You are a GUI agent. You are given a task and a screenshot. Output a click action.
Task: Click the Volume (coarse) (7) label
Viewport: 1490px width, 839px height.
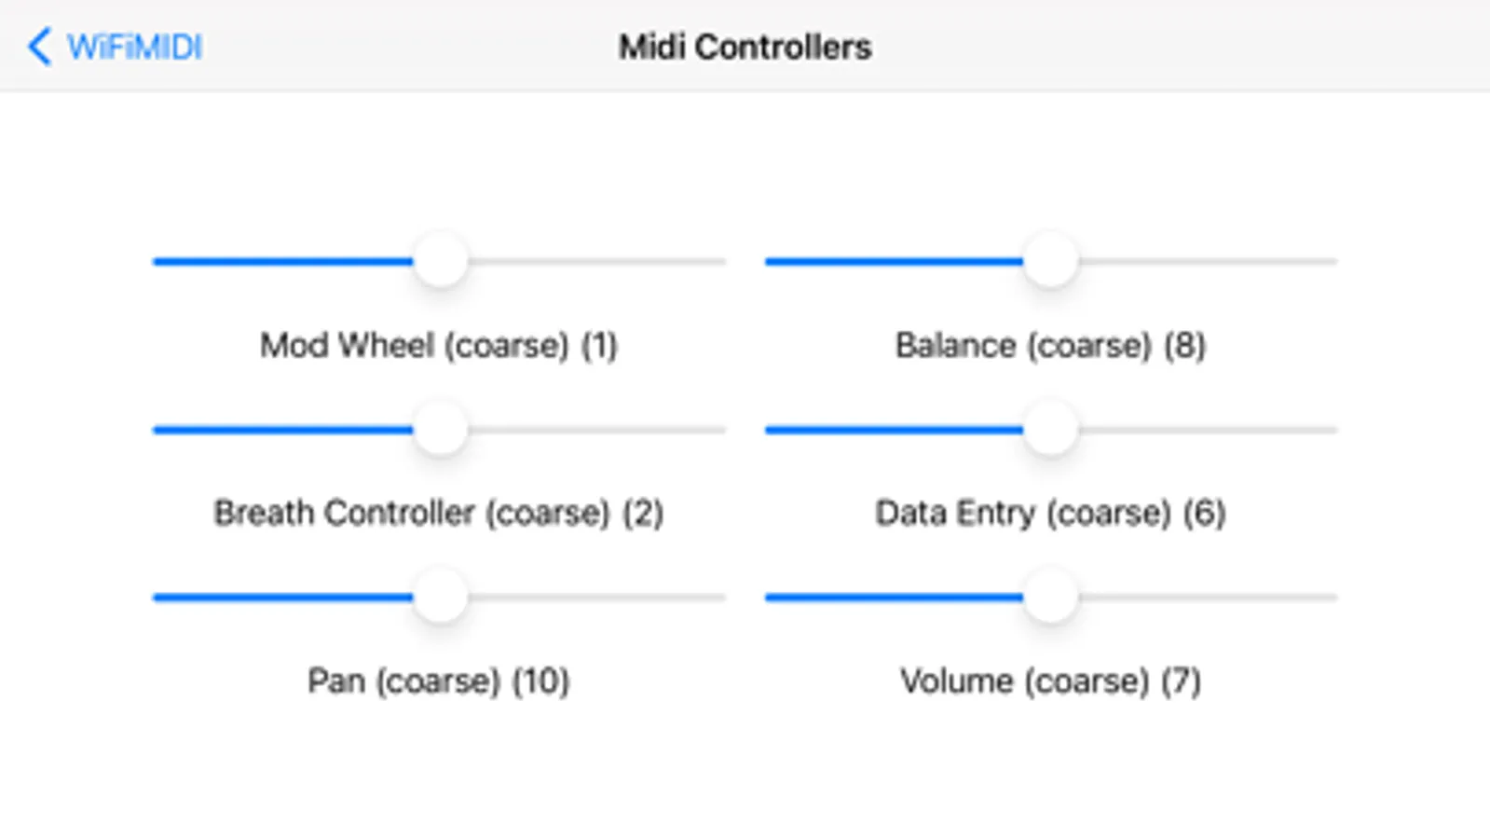tap(1050, 681)
